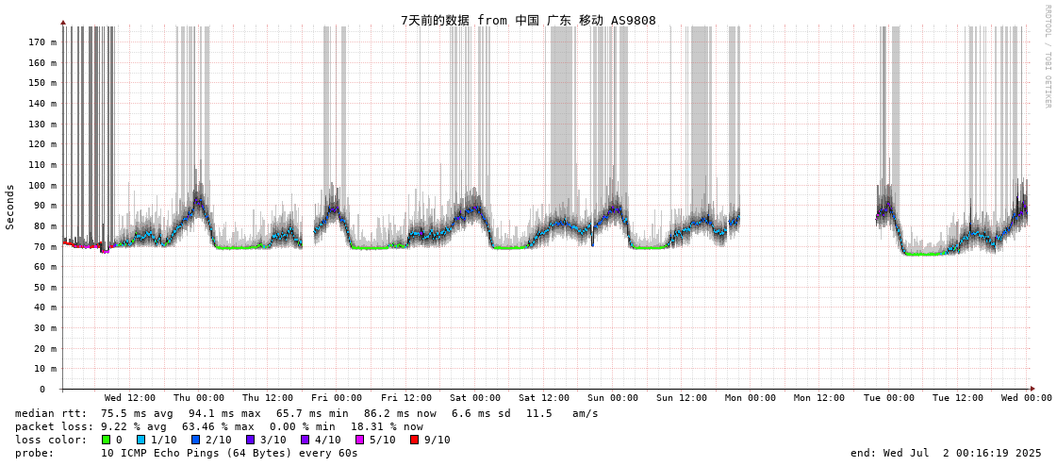Click the 'Tue 00:00' x-axis label
Image resolution: width=1057 pixels, height=466 pixels.
[x=888, y=398]
